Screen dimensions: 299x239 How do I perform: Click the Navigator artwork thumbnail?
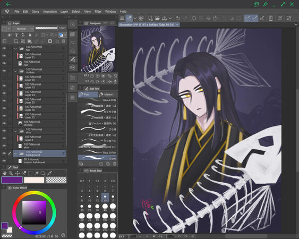[97, 49]
